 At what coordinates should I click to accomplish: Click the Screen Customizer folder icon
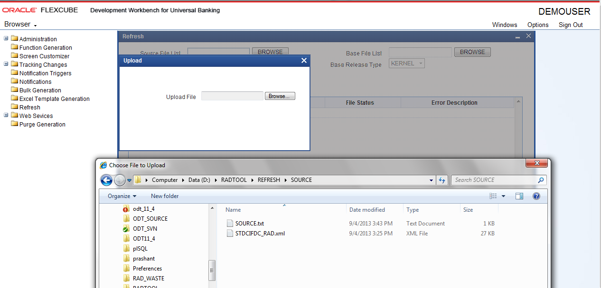(14, 56)
